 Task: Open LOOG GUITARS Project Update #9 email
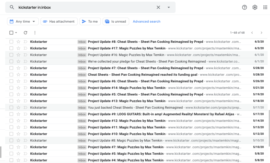(x=136, y=114)
